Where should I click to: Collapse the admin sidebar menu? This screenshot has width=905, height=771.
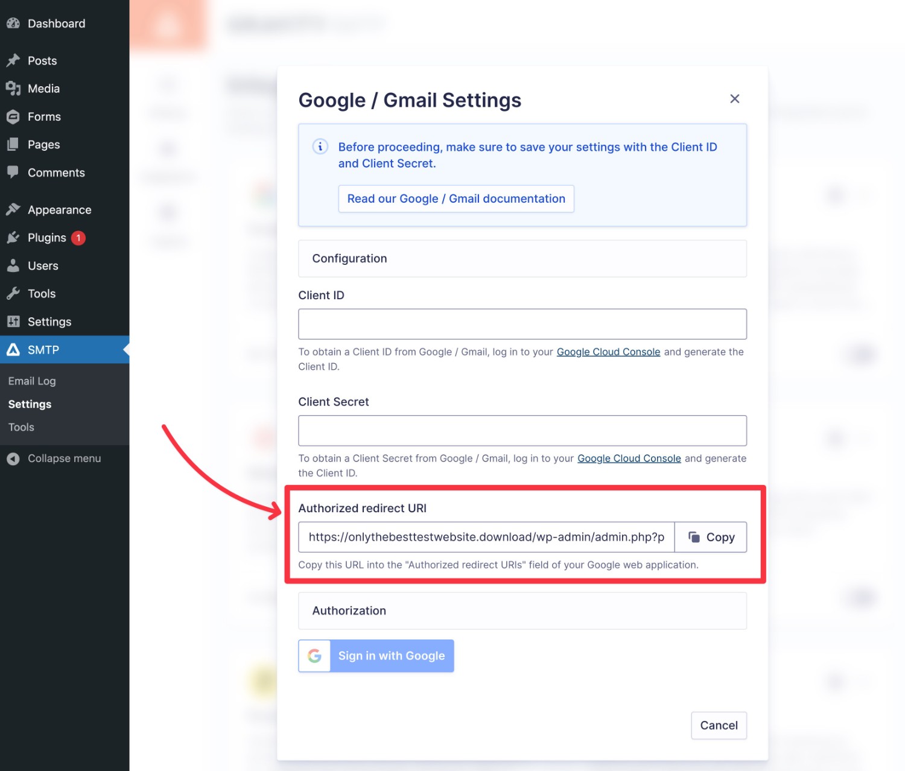coord(65,458)
